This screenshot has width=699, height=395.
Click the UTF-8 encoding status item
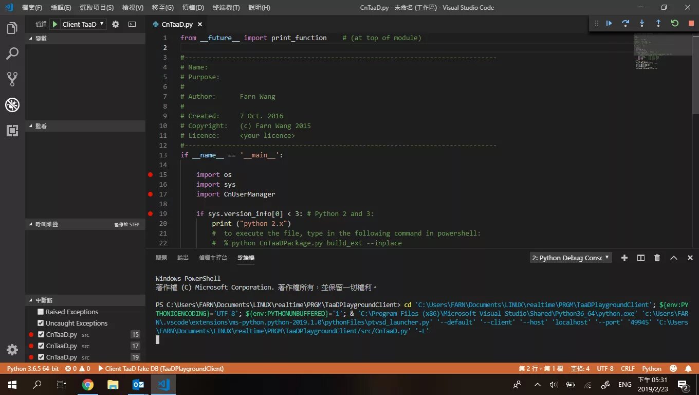point(605,369)
